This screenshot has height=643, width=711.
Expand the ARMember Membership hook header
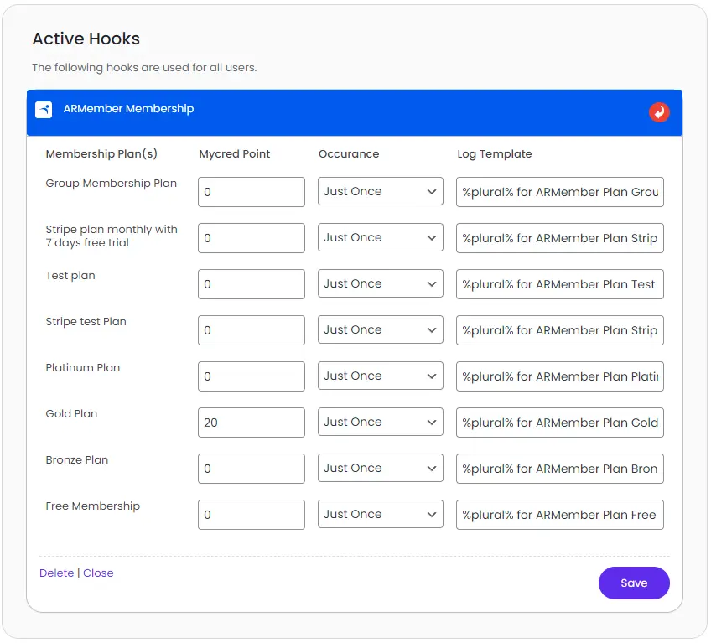tap(355, 112)
